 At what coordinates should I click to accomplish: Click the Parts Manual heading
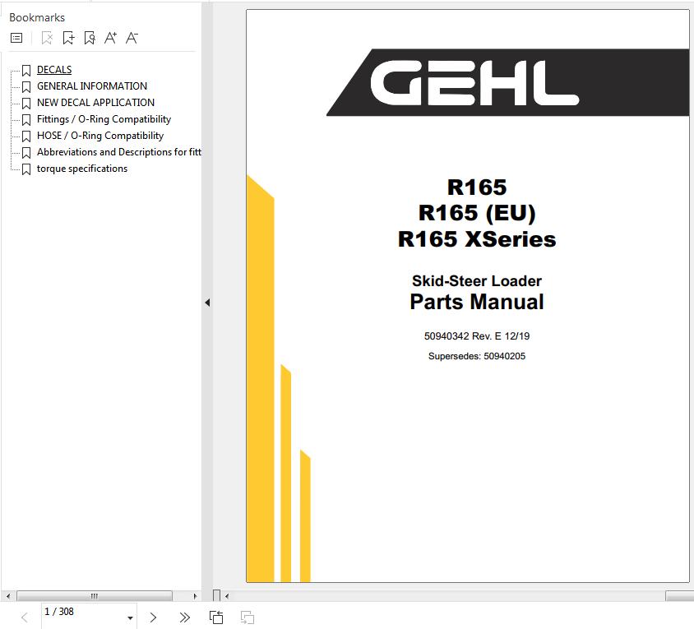477,302
